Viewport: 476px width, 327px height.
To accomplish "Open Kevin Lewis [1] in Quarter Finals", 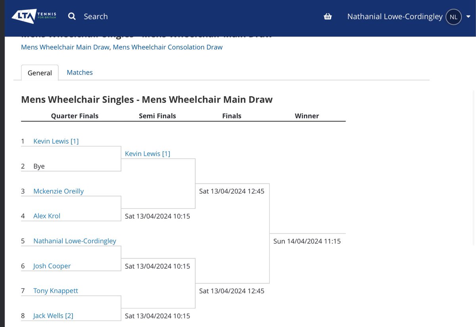I will [x=56, y=141].
